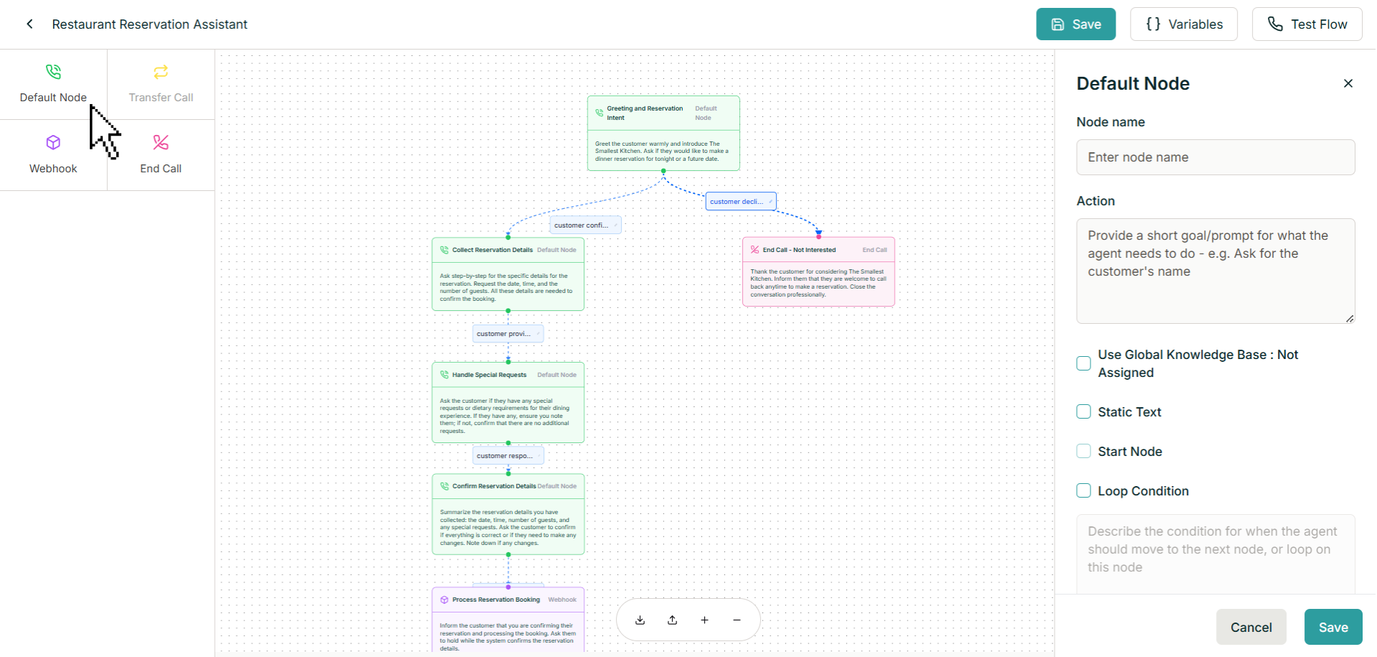Edit the 'customer decli...' edge label
The image size is (1377, 657).
tap(741, 202)
